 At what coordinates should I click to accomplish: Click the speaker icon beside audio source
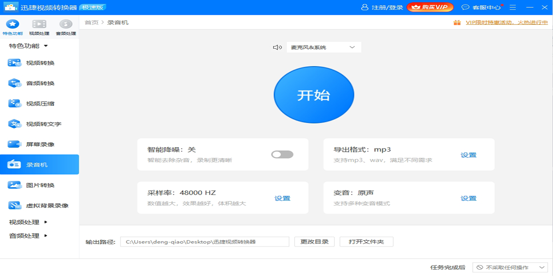277,47
